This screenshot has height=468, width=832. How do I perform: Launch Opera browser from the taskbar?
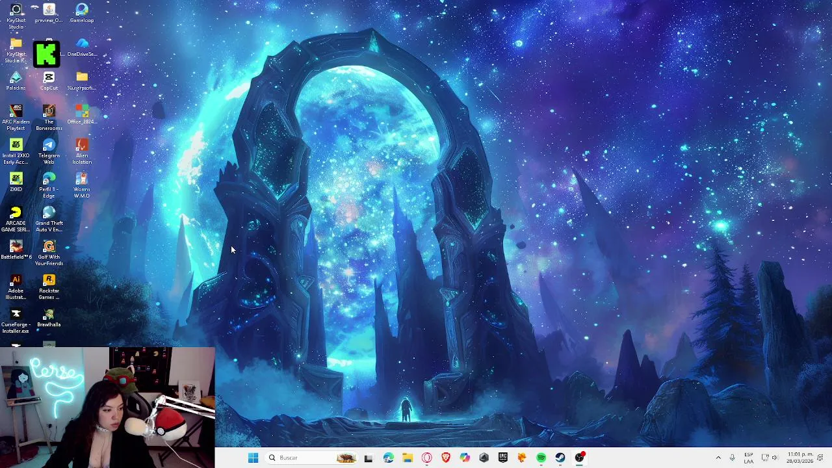[426, 458]
